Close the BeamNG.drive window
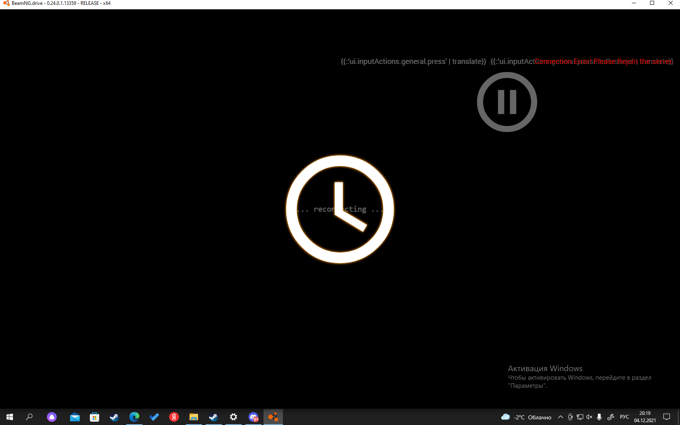 671,3
